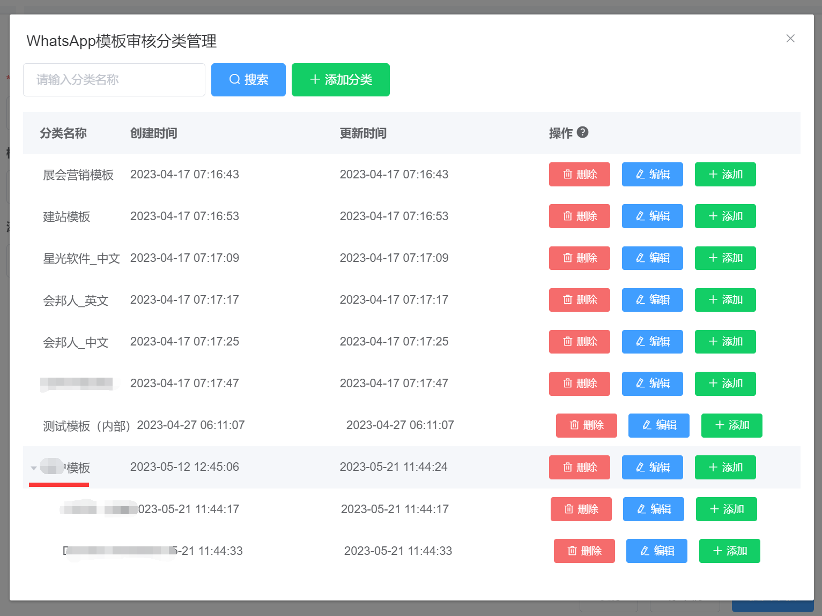This screenshot has width=822, height=616.
Task: Edit the 测试模板（内部）category
Action: pyautogui.click(x=659, y=425)
